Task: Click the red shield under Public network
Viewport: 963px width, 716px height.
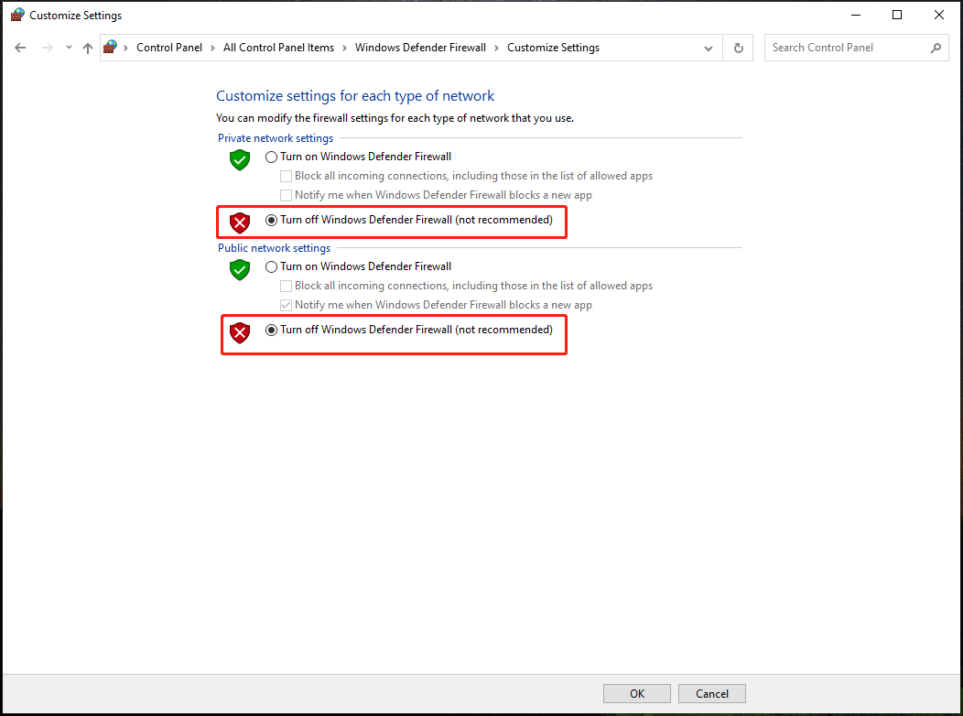Action: click(x=240, y=332)
